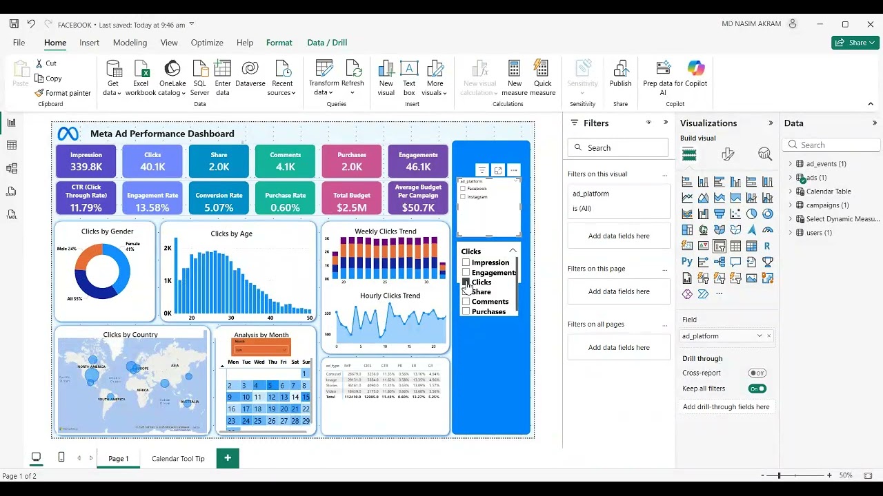Viewport: 883px width, 496px height.
Task: Click Add drill-through fields here
Action: [x=726, y=406]
